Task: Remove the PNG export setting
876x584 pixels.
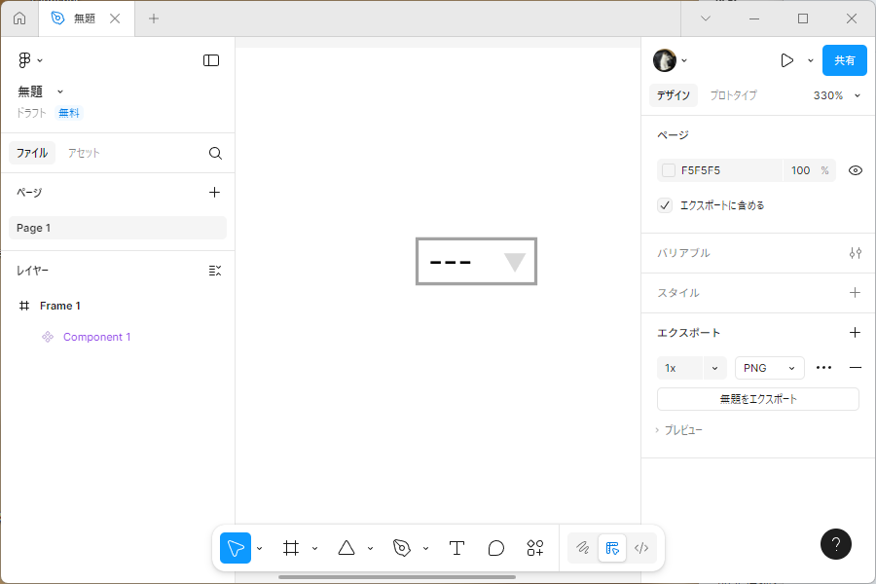Action: (x=855, y=368)
